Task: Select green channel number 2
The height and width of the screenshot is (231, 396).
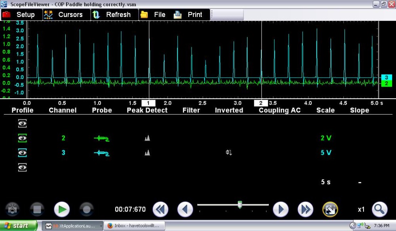Action: [63, 138]
